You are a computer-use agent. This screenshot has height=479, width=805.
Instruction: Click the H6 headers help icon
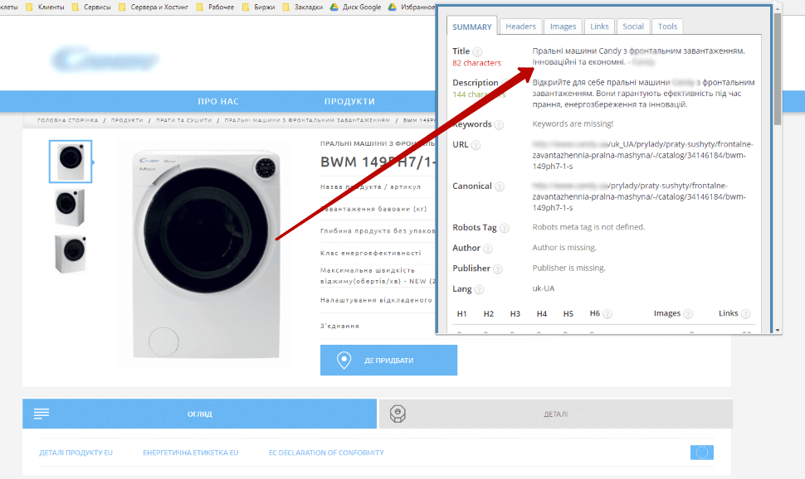(607, 314)
